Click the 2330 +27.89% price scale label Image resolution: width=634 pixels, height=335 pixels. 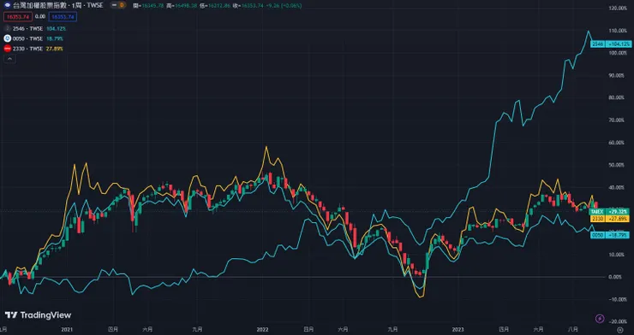(610, 219)
